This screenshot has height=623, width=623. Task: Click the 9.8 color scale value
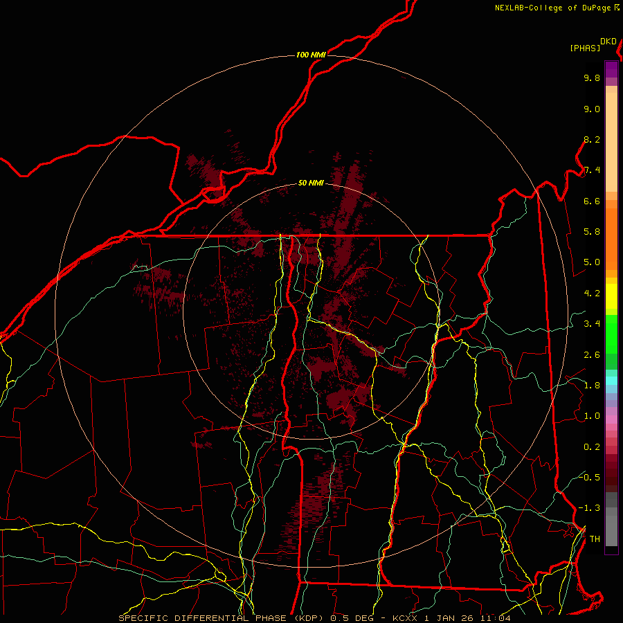(592, 78)
